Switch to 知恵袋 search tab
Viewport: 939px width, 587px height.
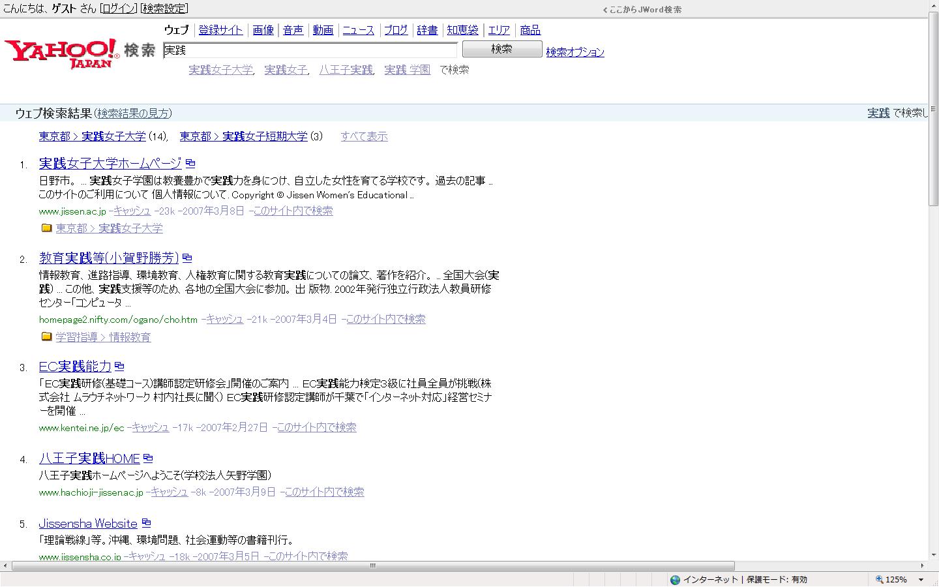(463, 30)
